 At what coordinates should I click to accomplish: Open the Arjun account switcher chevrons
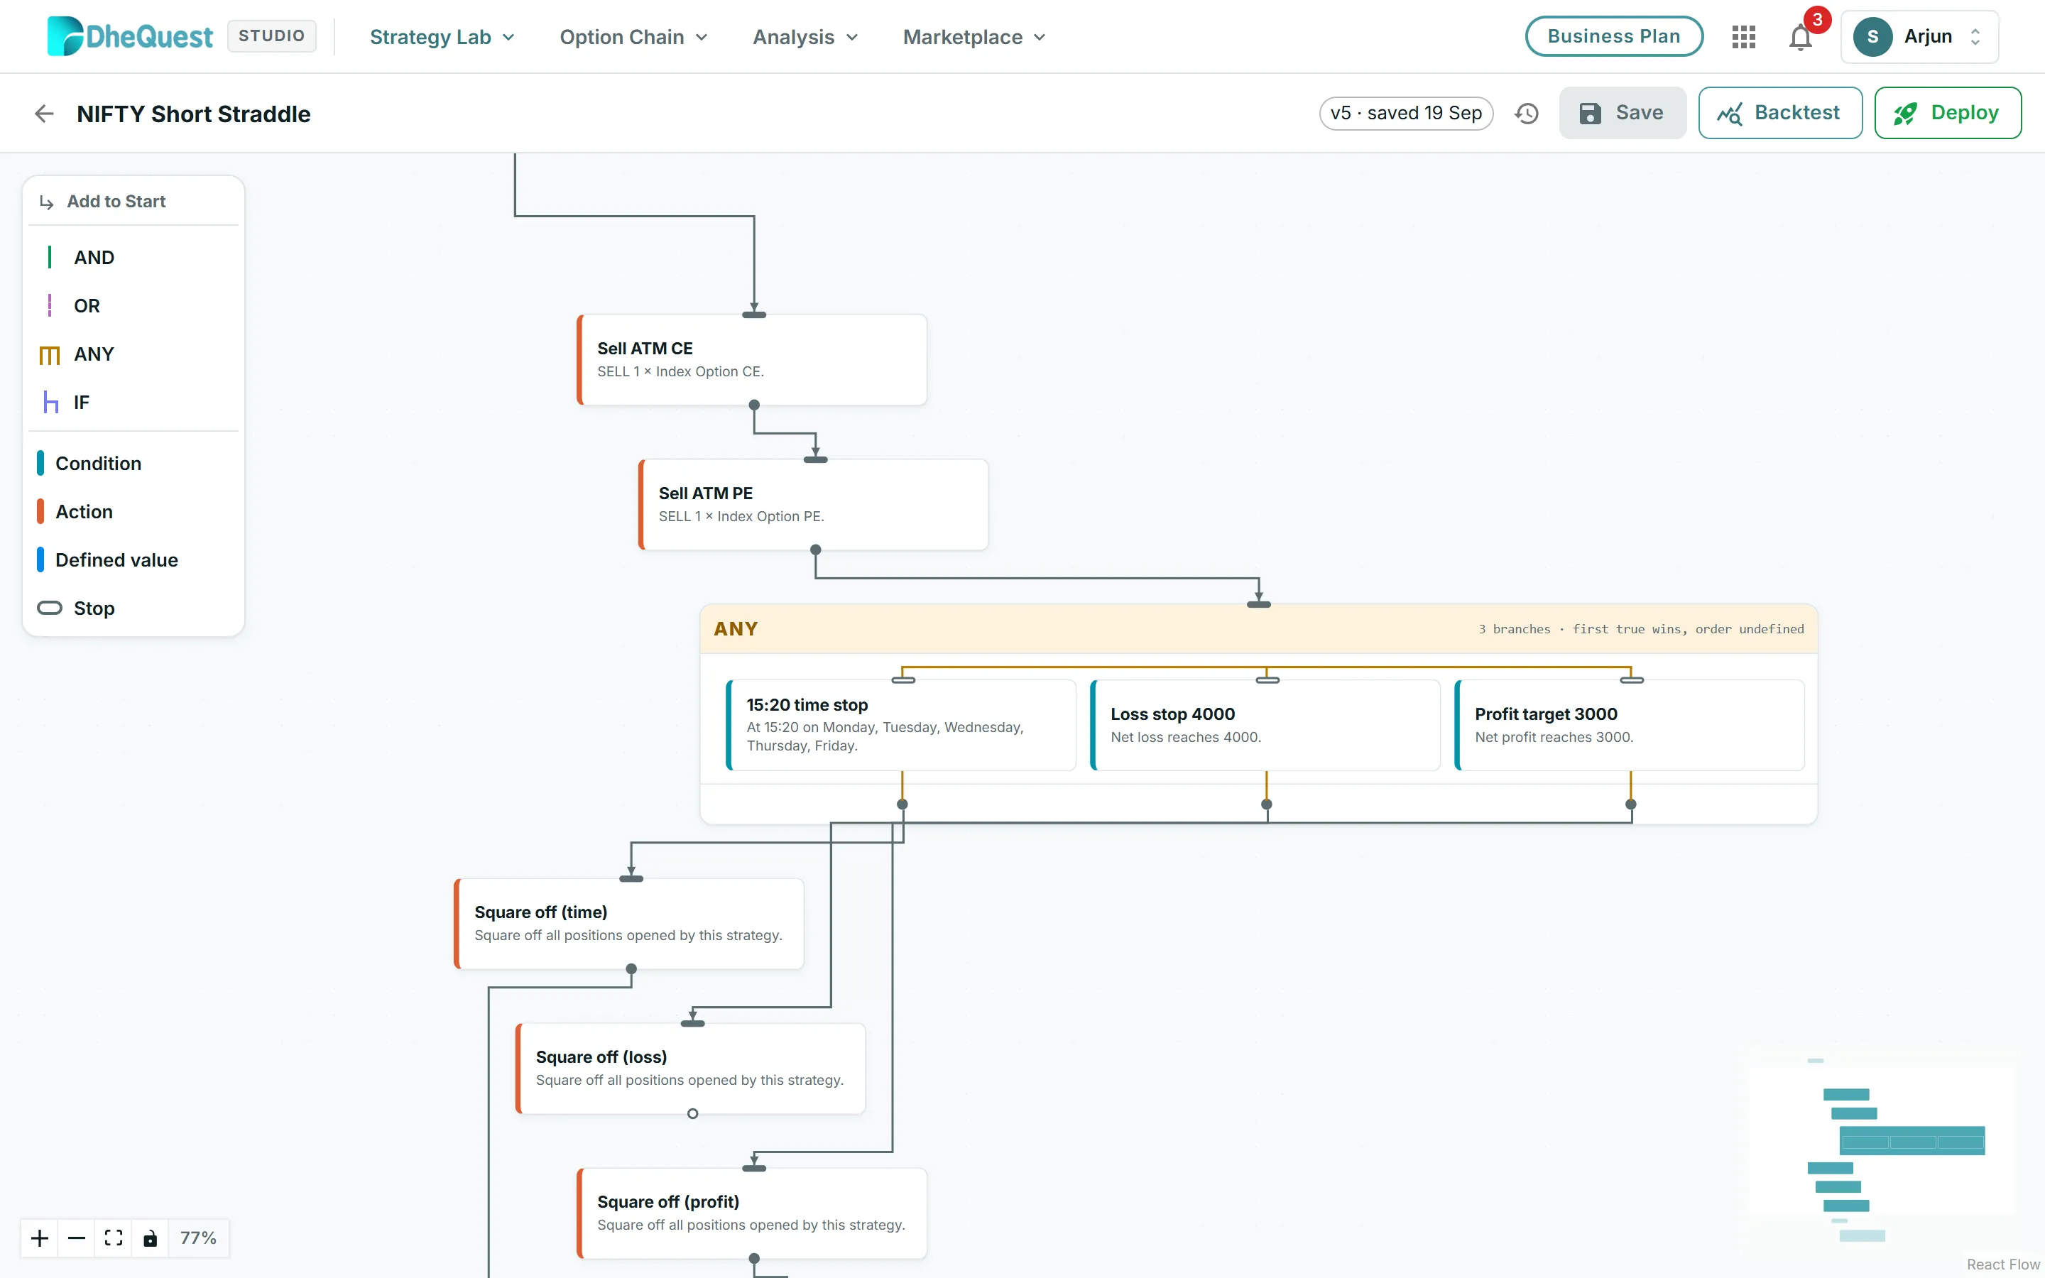pos(1975,36)
